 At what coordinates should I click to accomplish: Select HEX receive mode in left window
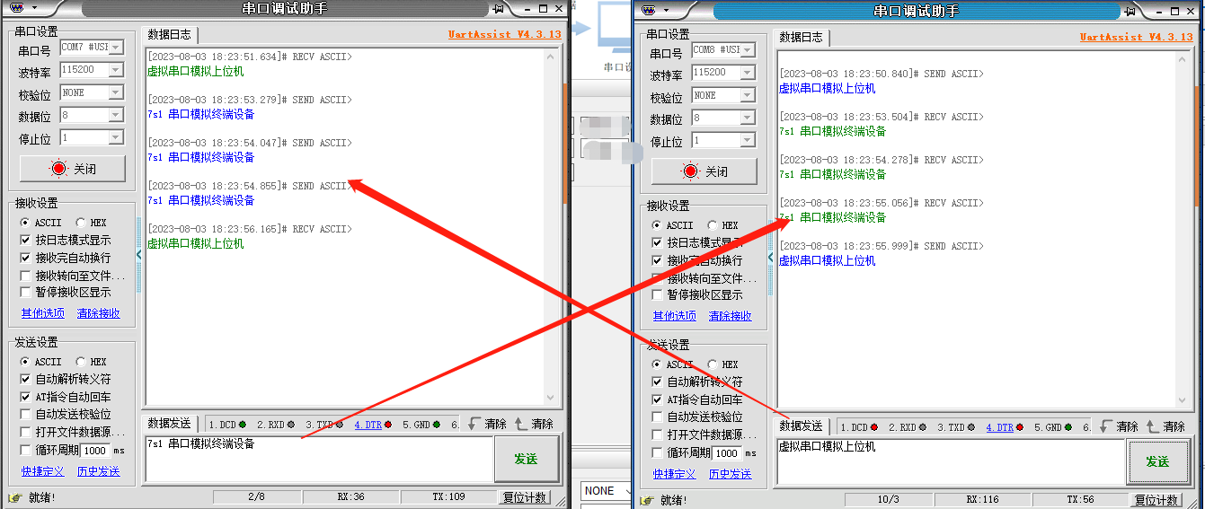click(x=81, y=223)
